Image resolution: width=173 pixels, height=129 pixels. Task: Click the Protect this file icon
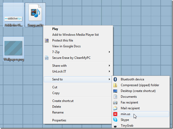click(47, 40)
